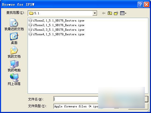Open the file type combo box Apple firmware files
The image size is (151, 113).
(x=76, y=106)
